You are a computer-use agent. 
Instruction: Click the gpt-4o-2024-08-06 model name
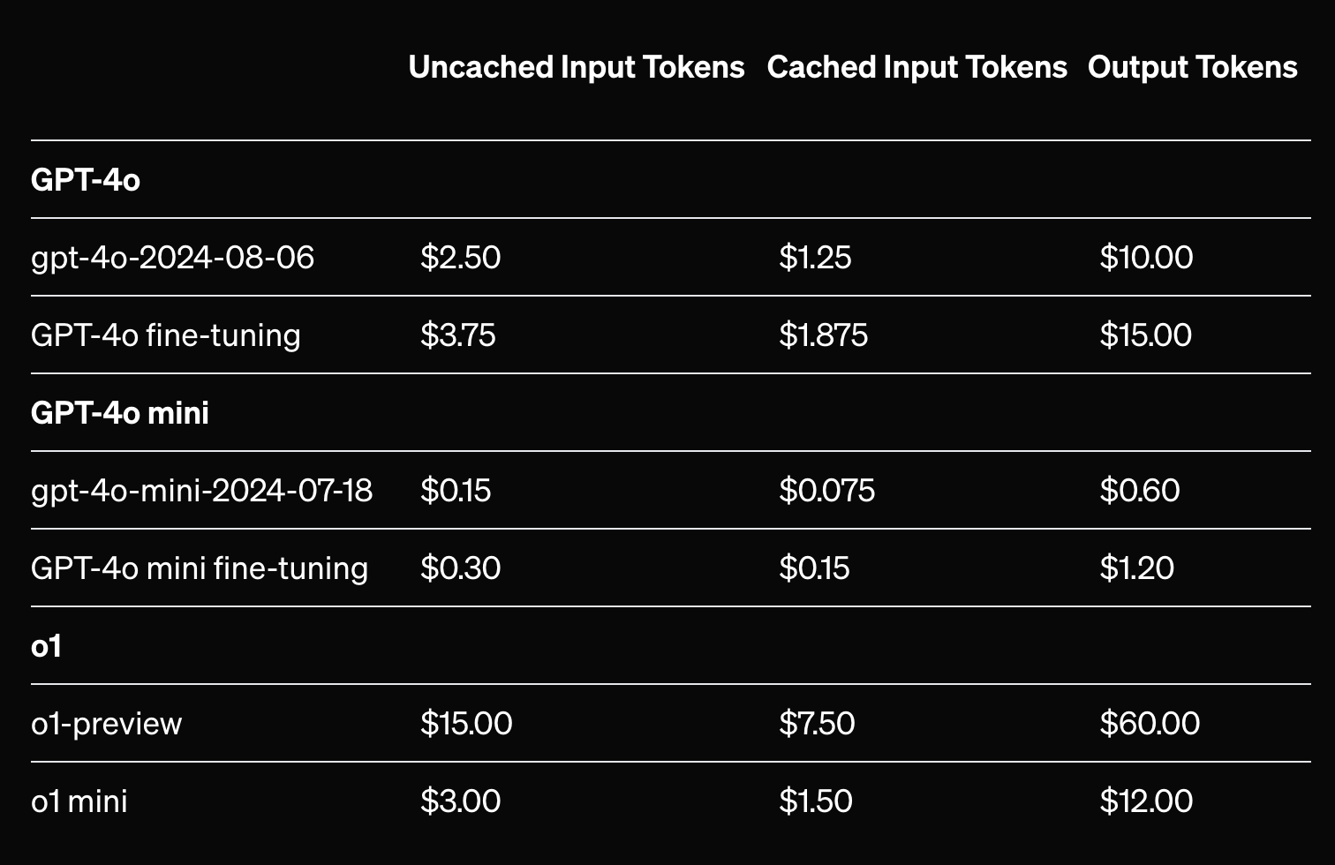click(173, 258)
